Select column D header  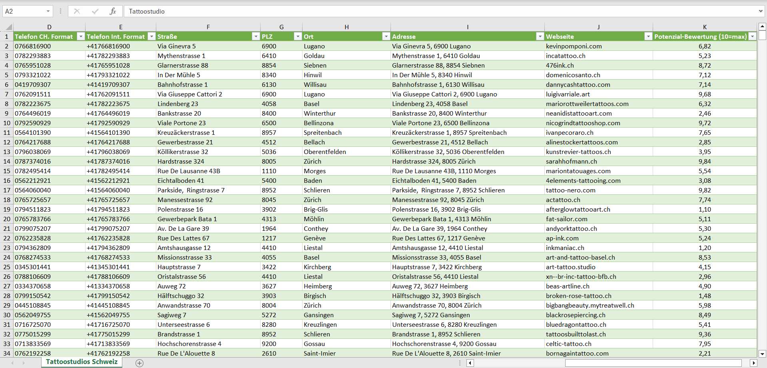49,27
